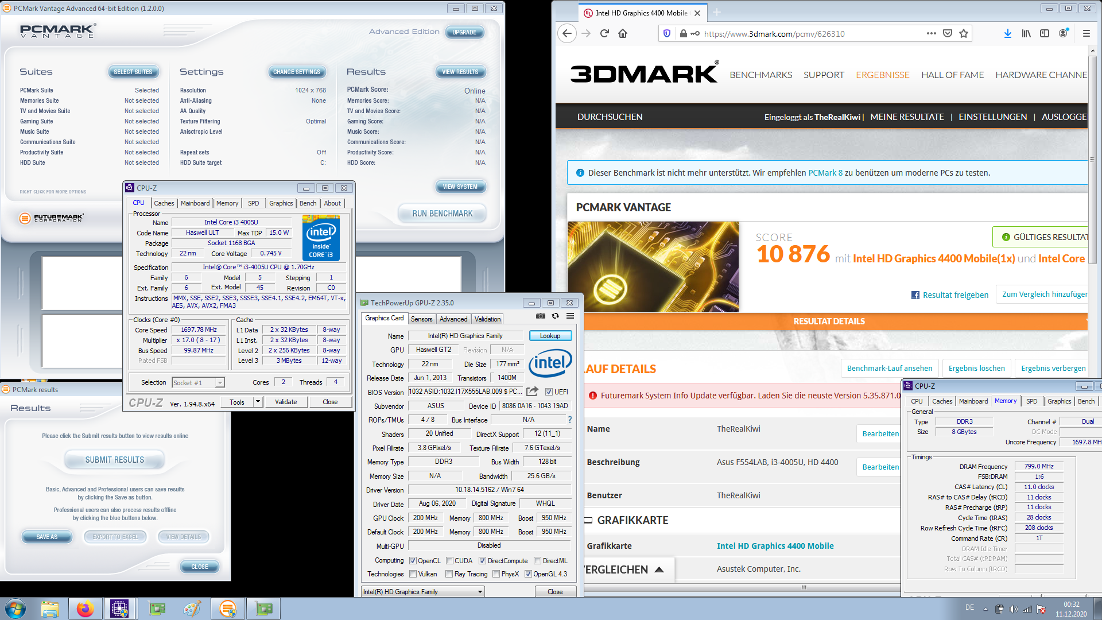Open the Firefox home page
This screenshot has width=1102, height=620.
tap(623, 33)
